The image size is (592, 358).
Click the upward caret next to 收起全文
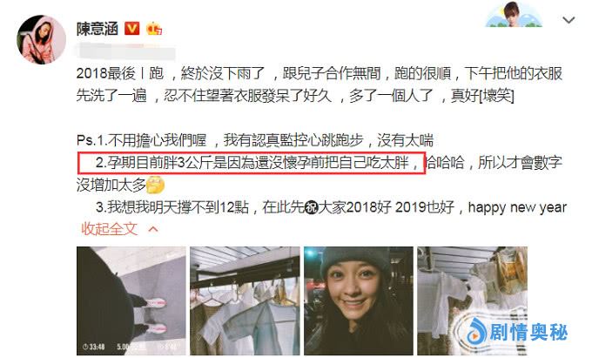click(153, 229)
